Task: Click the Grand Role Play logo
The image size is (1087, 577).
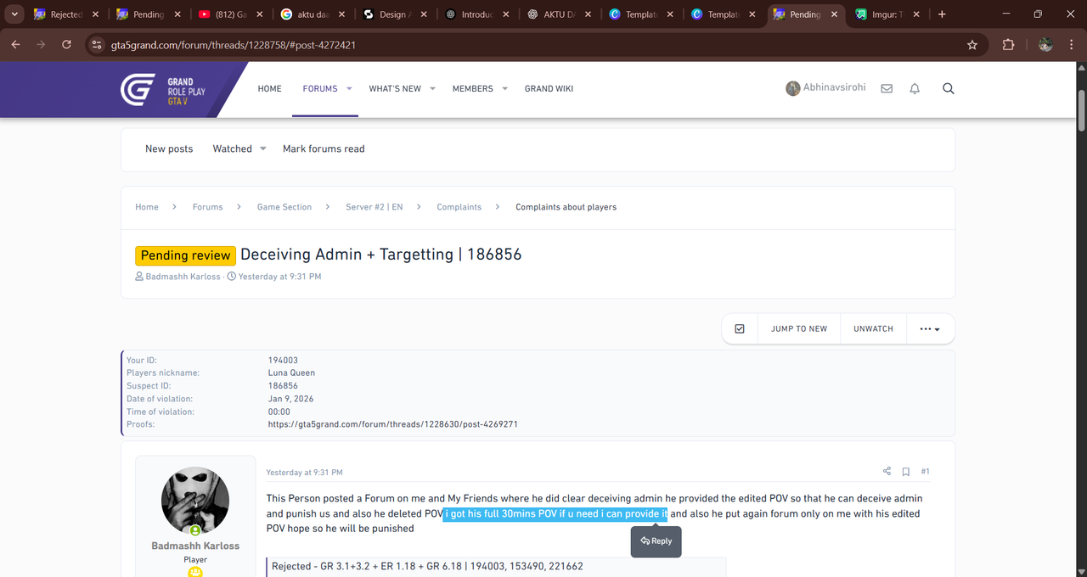Action: click(x=164, y=89)
